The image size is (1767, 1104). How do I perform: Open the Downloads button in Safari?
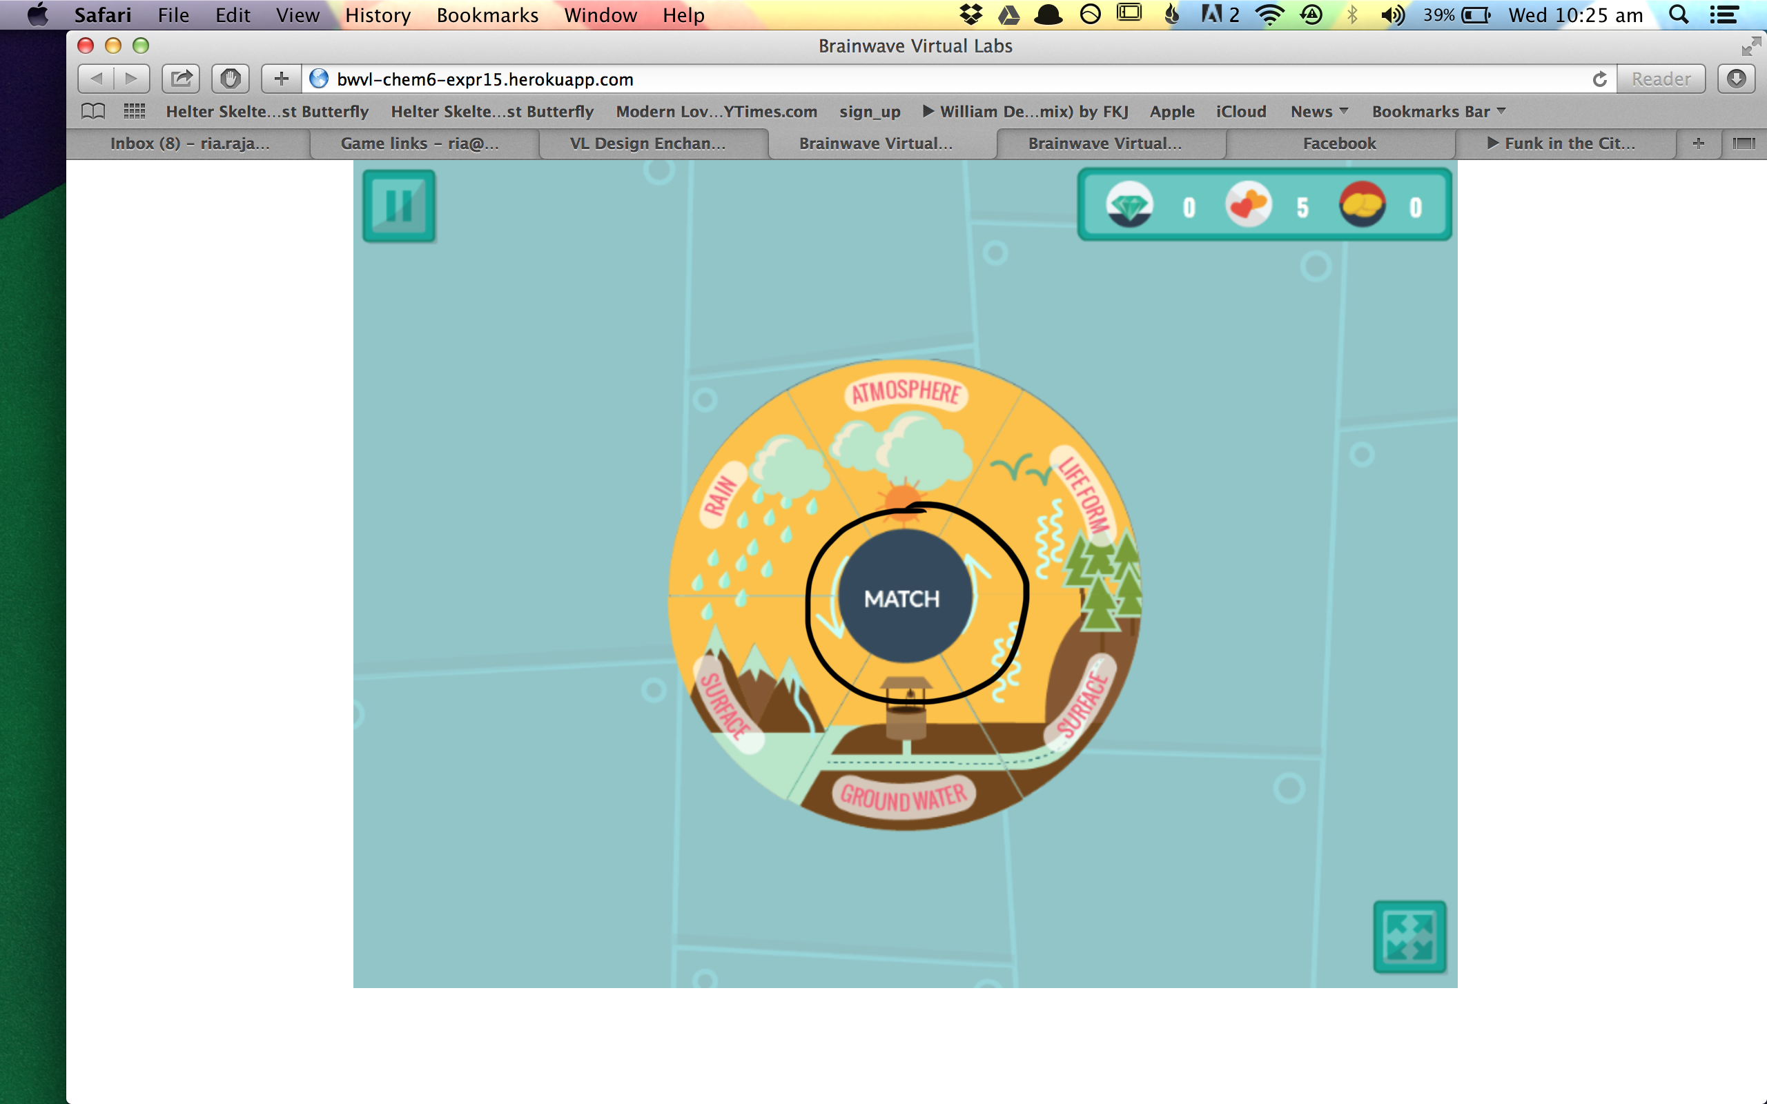click(x=1737, y=79)
